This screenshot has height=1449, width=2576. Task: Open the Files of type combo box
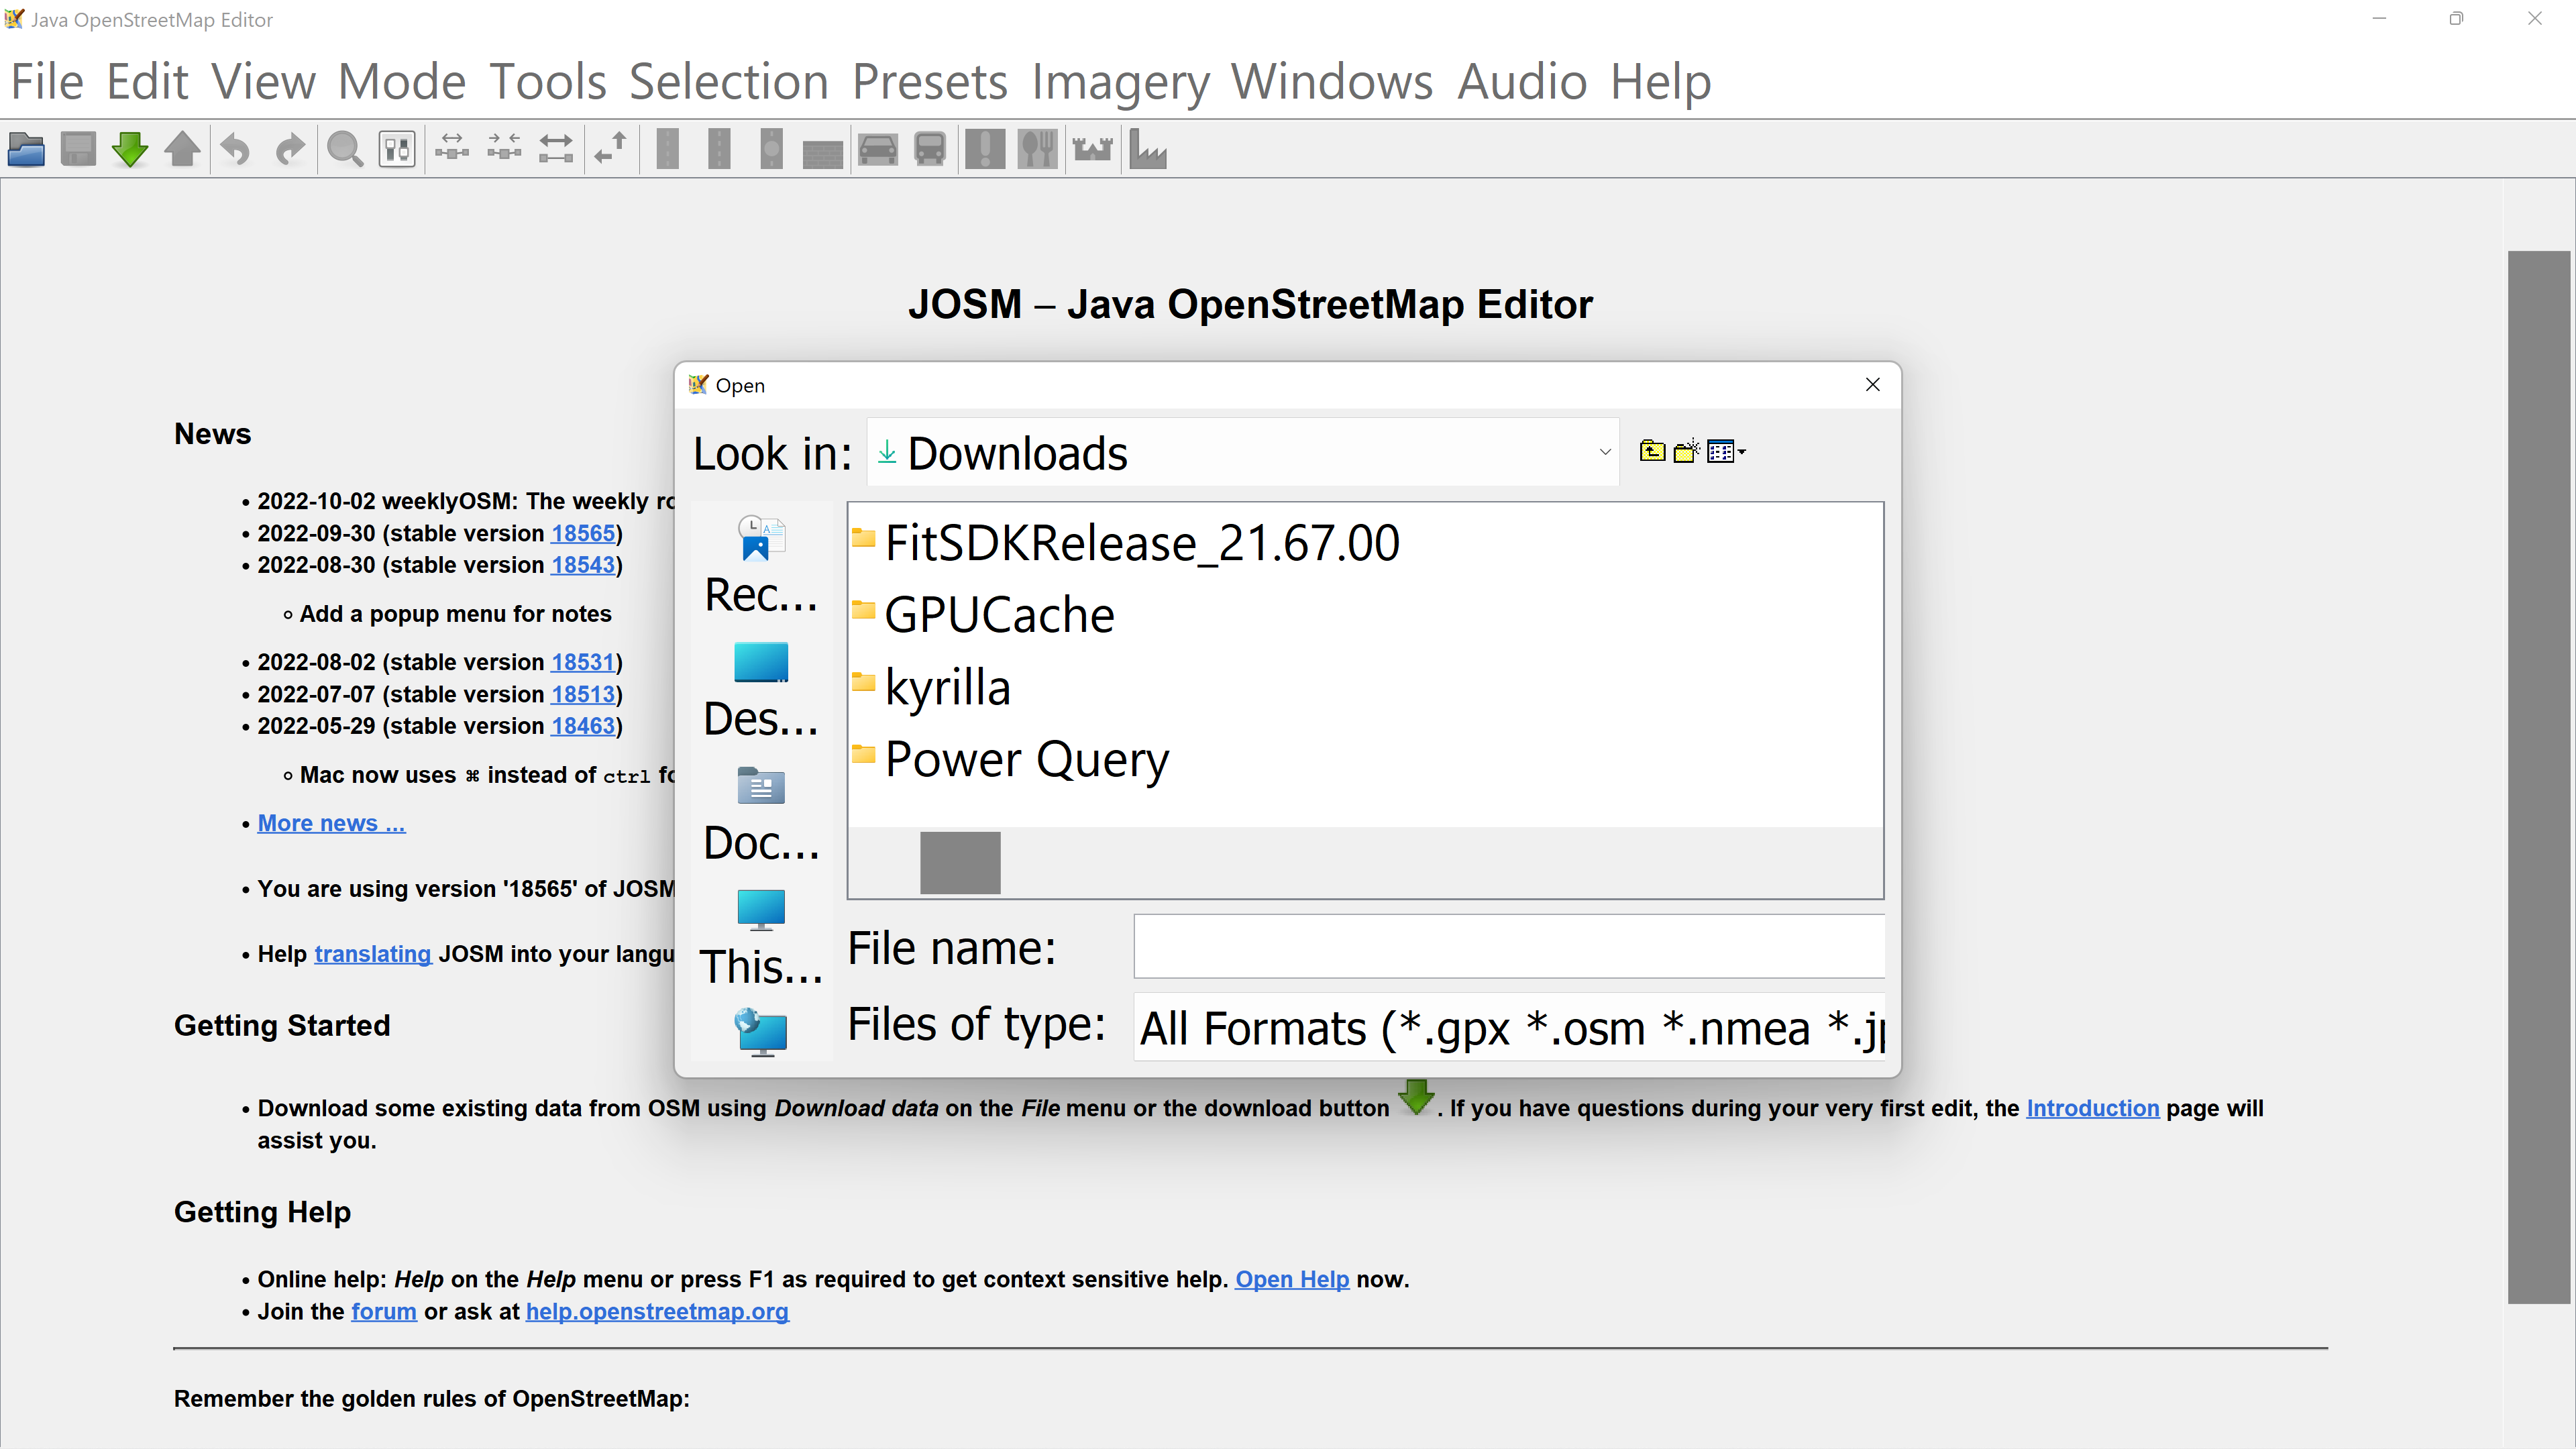1508,1027
